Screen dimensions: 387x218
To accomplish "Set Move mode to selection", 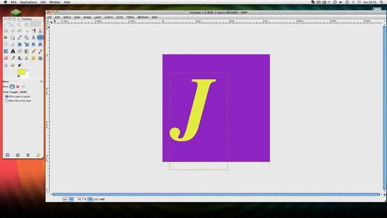I will [18, 87].
